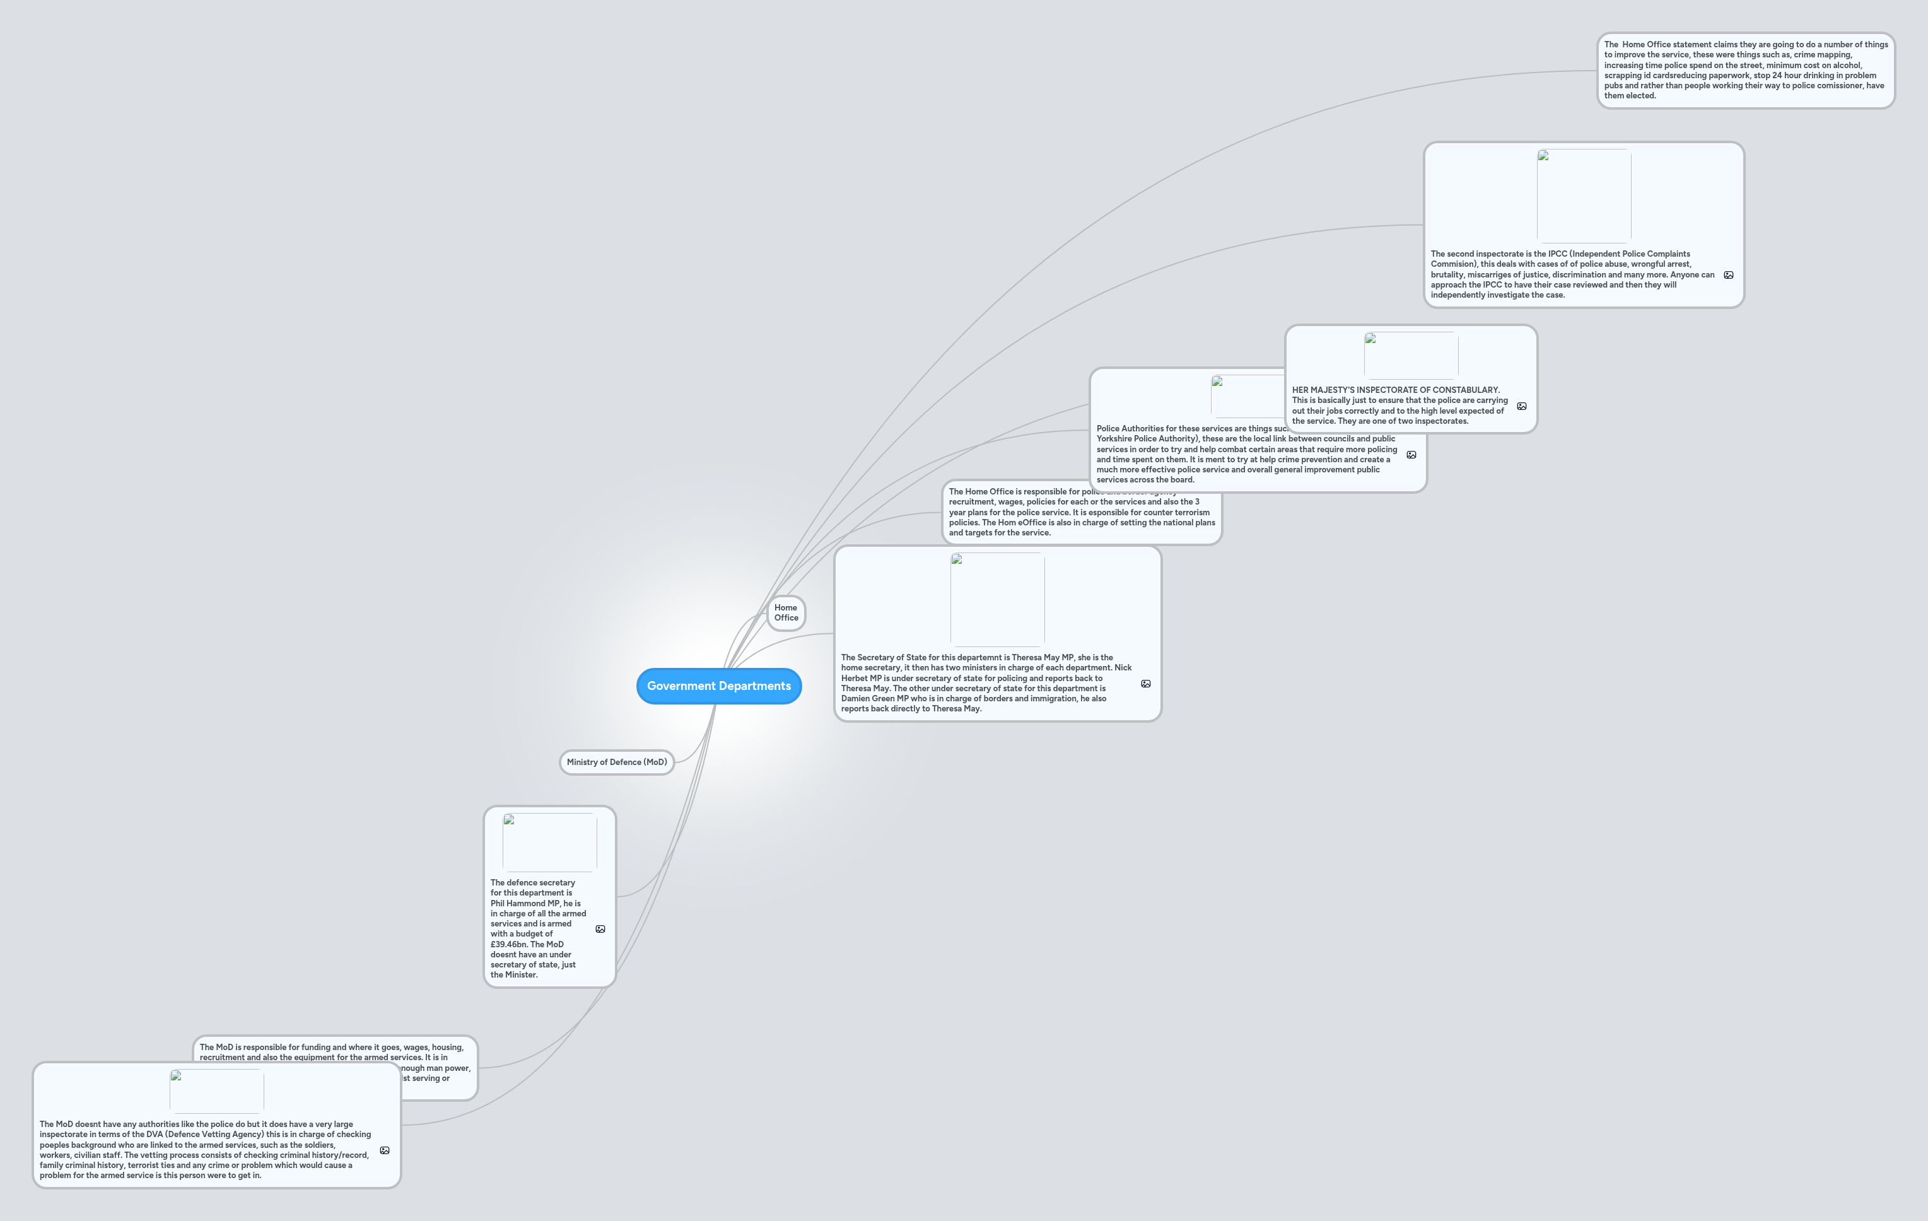The width and height of the screenshot is (1928, 1221).
Task: Select 'The Secretary of State for this departemnt' text
Action: point(986,683)
